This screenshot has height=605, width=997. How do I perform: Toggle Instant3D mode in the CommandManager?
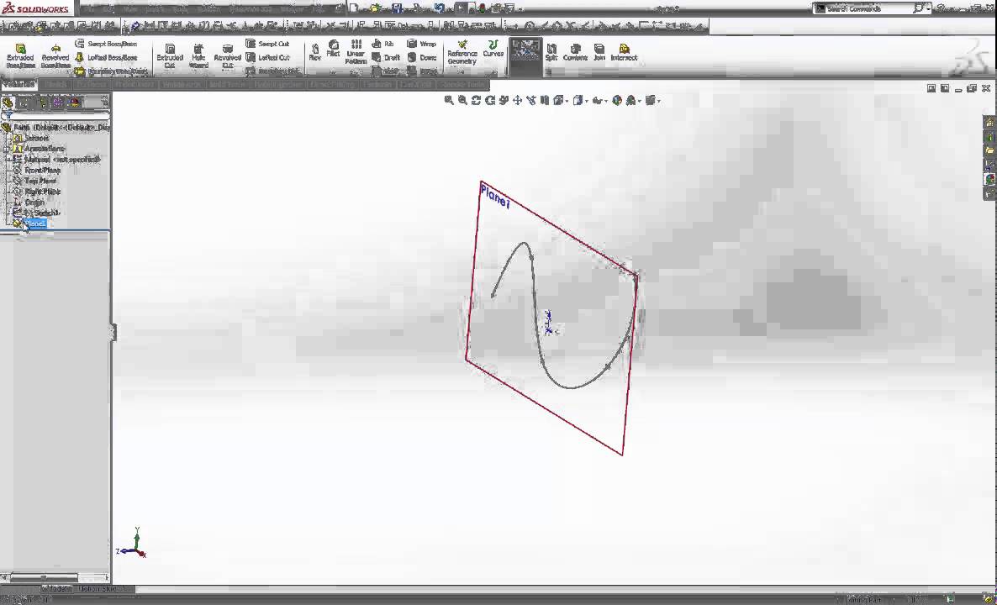pos(525,50)
